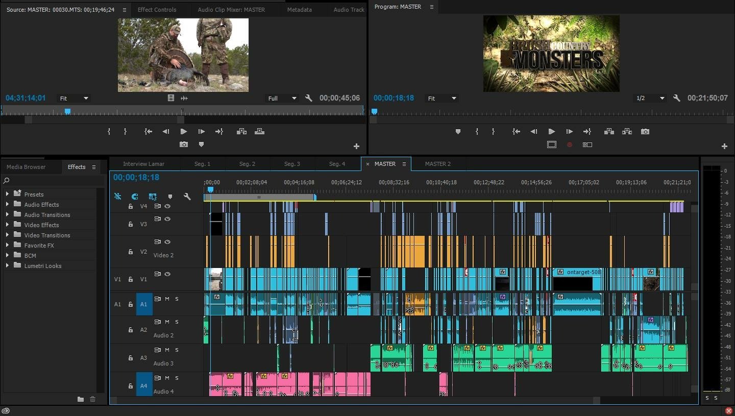Add marker button in timeline header
This screenshot has height=416, width=735.
170,197
